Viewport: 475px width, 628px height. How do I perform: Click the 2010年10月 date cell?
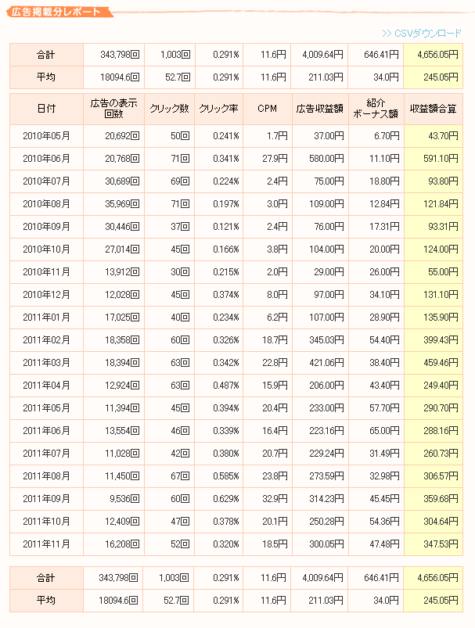(x=46, y=249)
